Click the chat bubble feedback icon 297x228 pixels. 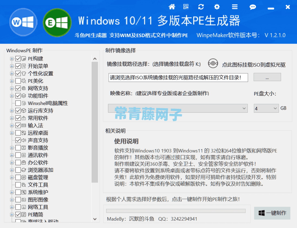pos(253,7)
